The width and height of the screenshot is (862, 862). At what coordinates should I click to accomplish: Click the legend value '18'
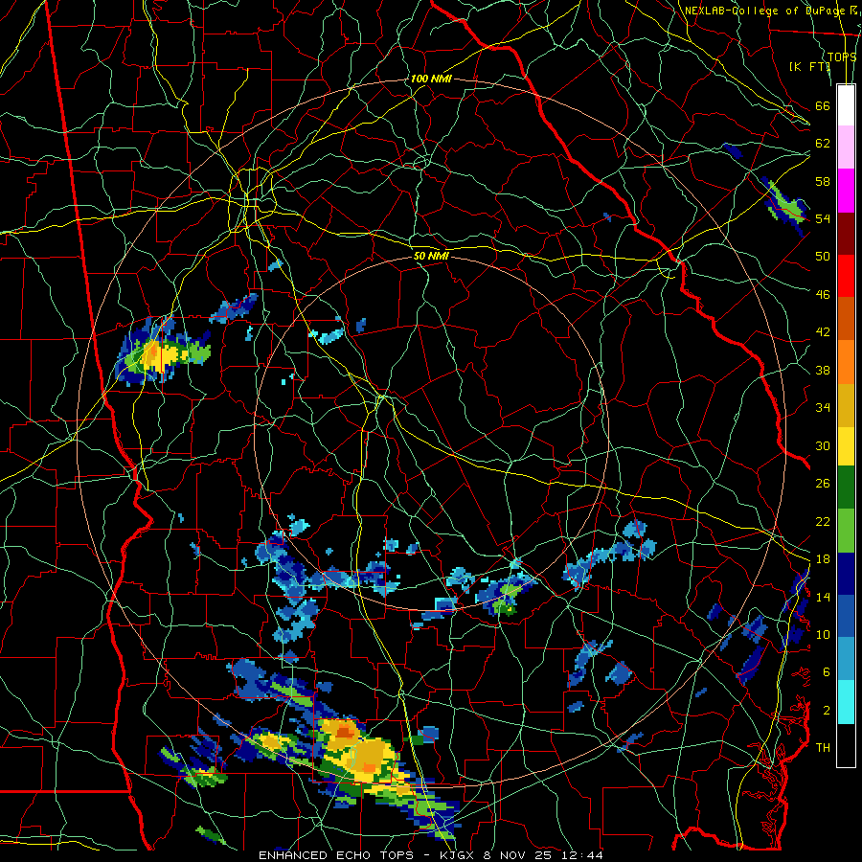823,559
